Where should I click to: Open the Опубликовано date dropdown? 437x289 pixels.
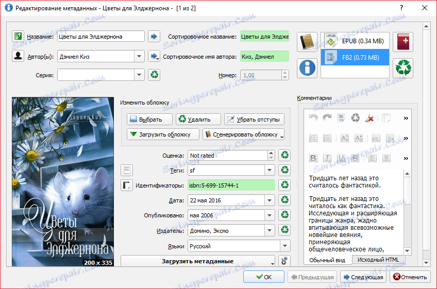270,215
